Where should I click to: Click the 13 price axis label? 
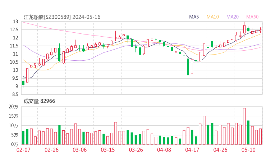coord(15,22)
